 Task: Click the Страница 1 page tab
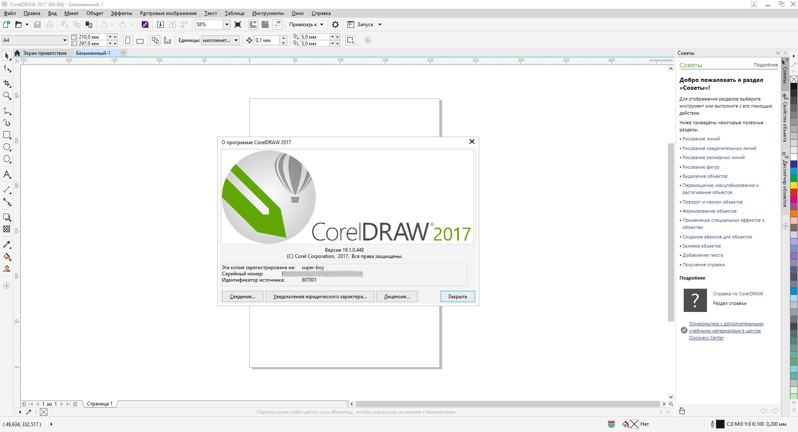[x=100, y=404]
